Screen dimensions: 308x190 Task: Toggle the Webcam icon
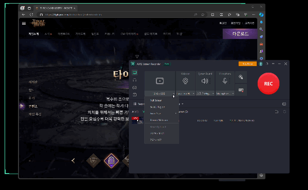(x=185, y=81)
